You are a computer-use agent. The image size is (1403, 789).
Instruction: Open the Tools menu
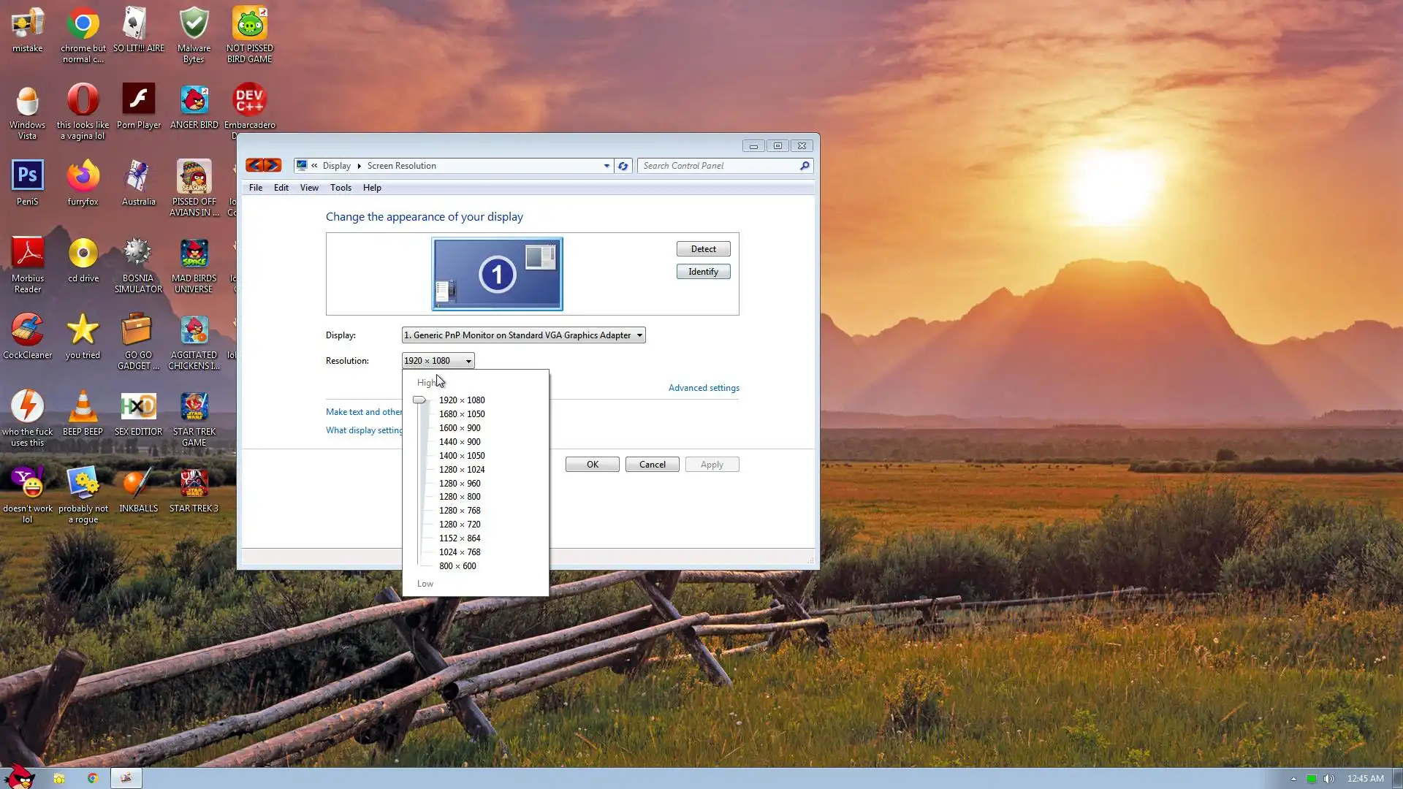341,188
